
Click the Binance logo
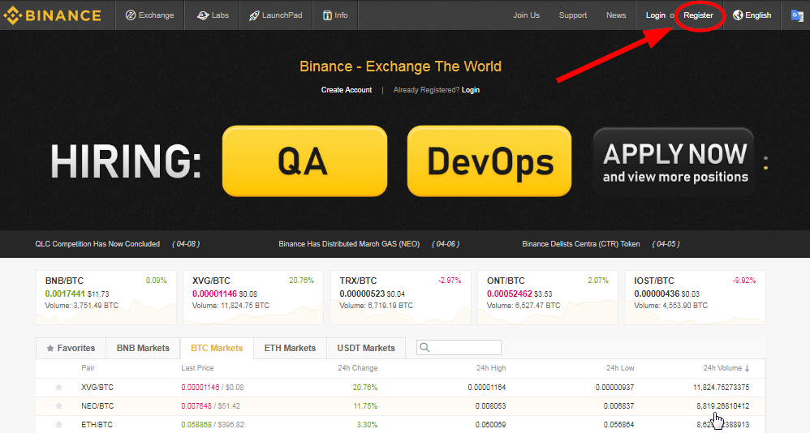53,15
